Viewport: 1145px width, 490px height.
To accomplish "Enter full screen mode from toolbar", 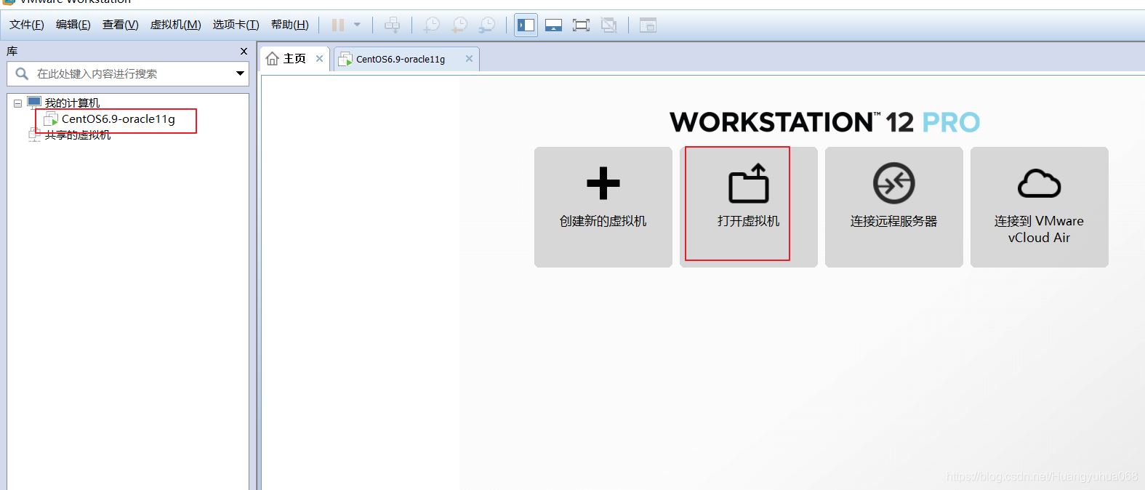I will click(581, 25).
